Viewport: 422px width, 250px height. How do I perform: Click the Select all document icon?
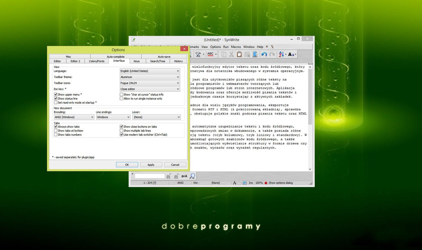coord(255,54)
